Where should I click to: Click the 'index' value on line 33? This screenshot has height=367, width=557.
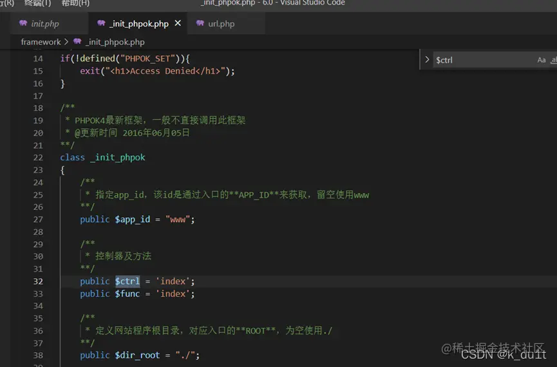click(x=173, y=294)
